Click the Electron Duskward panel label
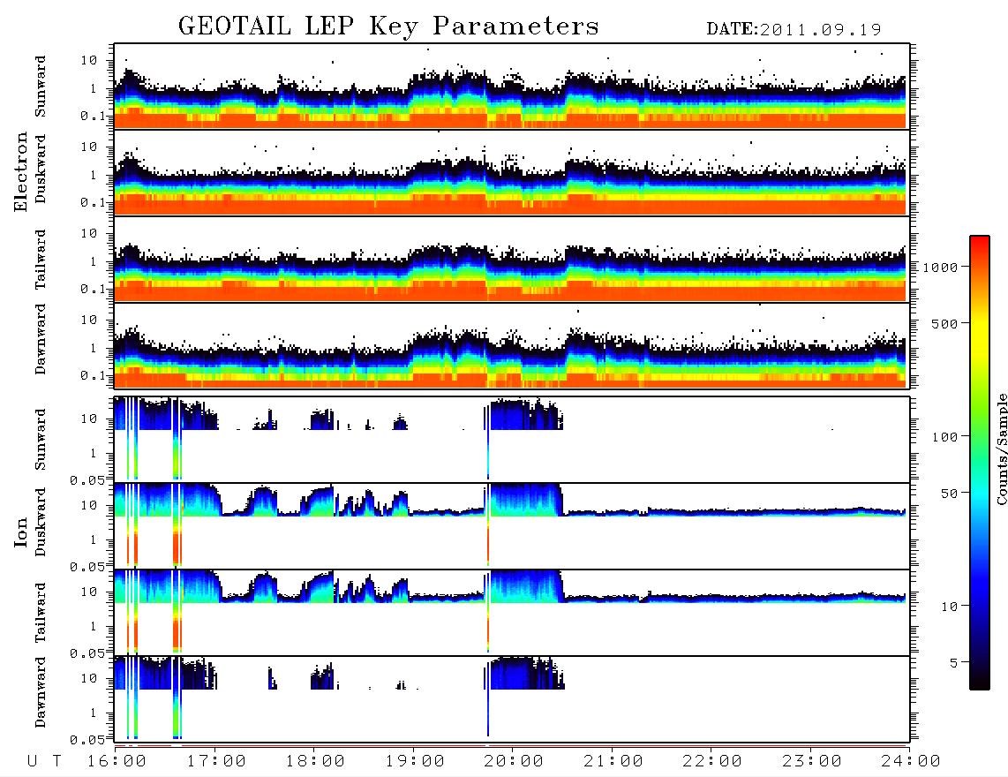 click(x=41, y=169)
